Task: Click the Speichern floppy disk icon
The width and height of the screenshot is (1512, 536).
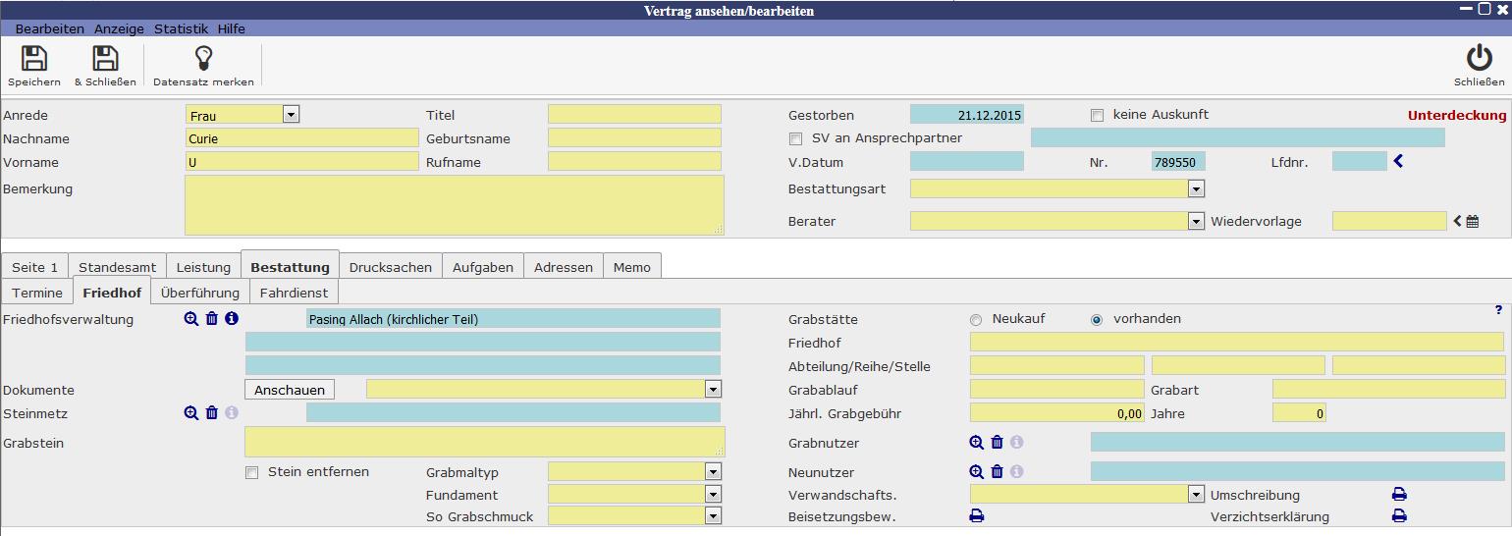Action: pos(34,59)
